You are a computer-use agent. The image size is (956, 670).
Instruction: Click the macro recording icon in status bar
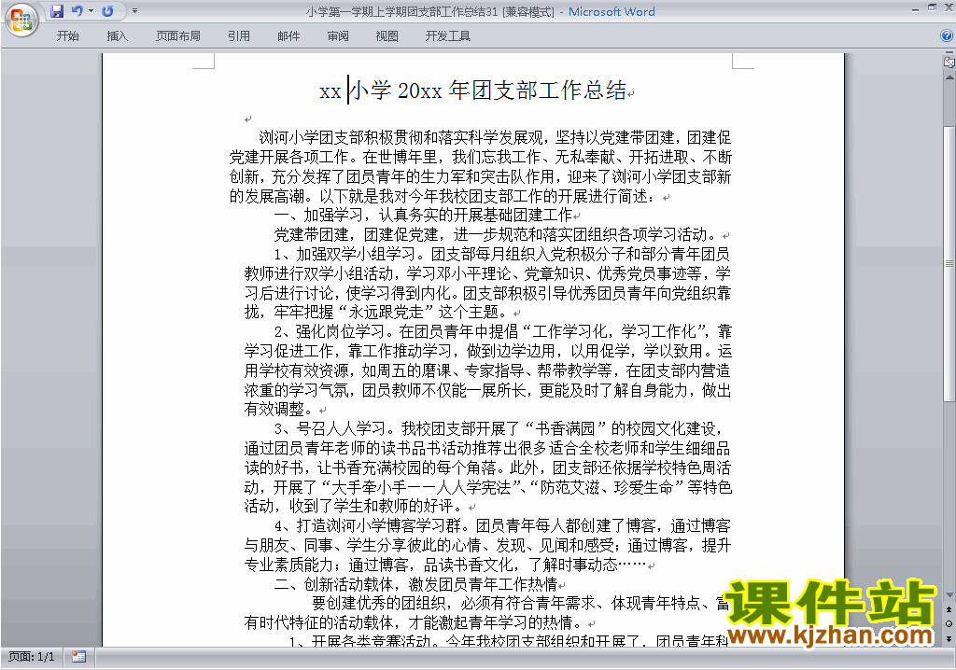pyautogui.click(x=78, y=657)
